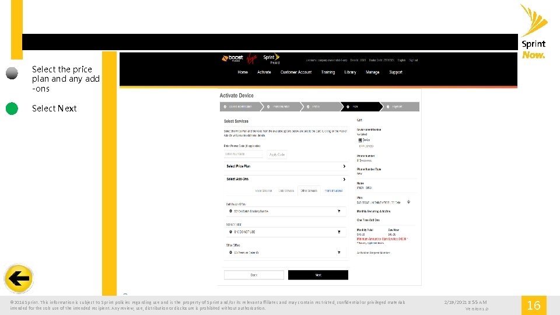Click the Back button
This screenshot has height=315, width=560.
click(x=254, y=275)
